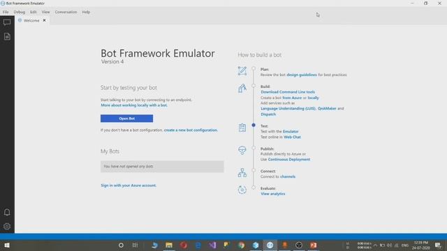Open PowerPoint from the taskbar

tap(314, 245)
